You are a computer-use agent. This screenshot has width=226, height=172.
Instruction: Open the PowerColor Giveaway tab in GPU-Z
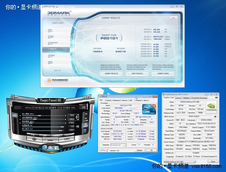tap(199, 98)
